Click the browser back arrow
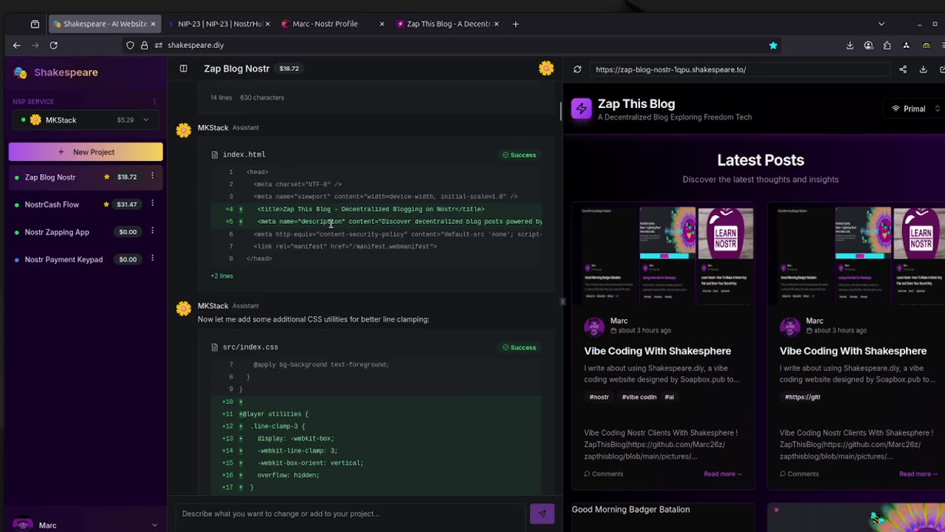Image resolution: width=945 pixels, height=532 pixels. tap(16, 45)
